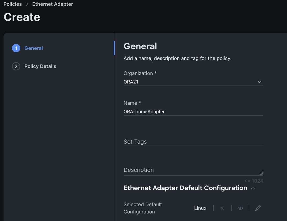
Task: Click the Linux selected configuration label
Action: pyautogui.click(x=200, y=208)
